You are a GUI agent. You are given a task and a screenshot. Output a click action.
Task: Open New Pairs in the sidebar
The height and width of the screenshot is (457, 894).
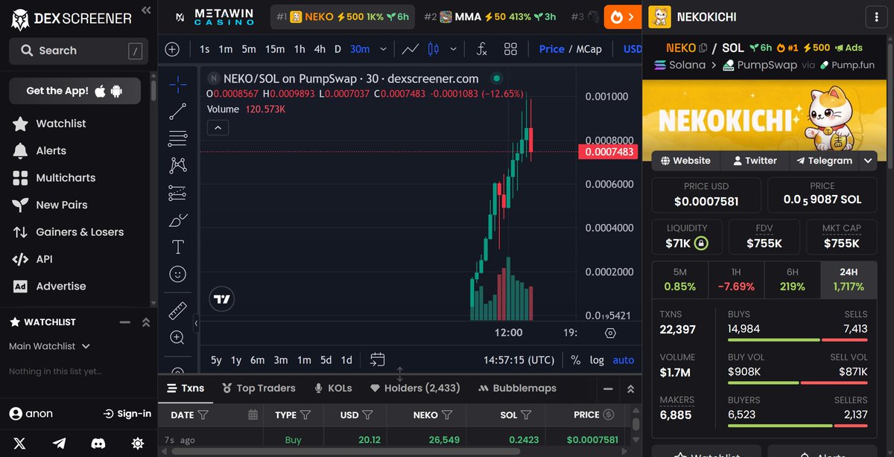click(x=61, y=205)
